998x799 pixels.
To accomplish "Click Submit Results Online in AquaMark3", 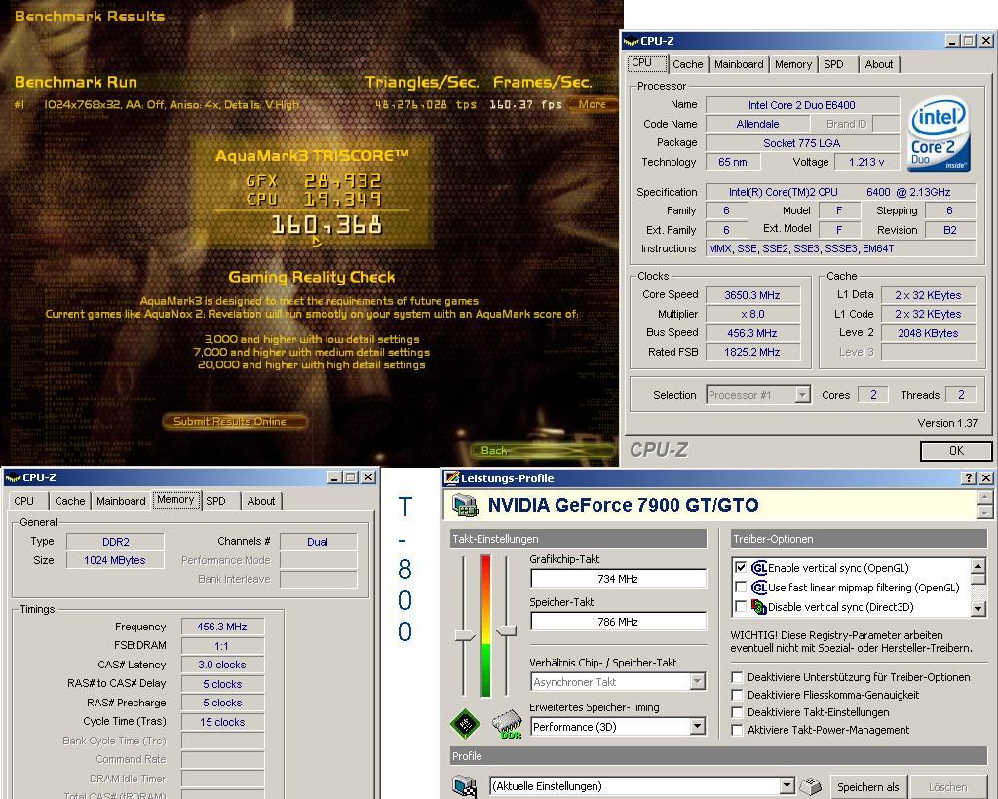I will (235, 421).
